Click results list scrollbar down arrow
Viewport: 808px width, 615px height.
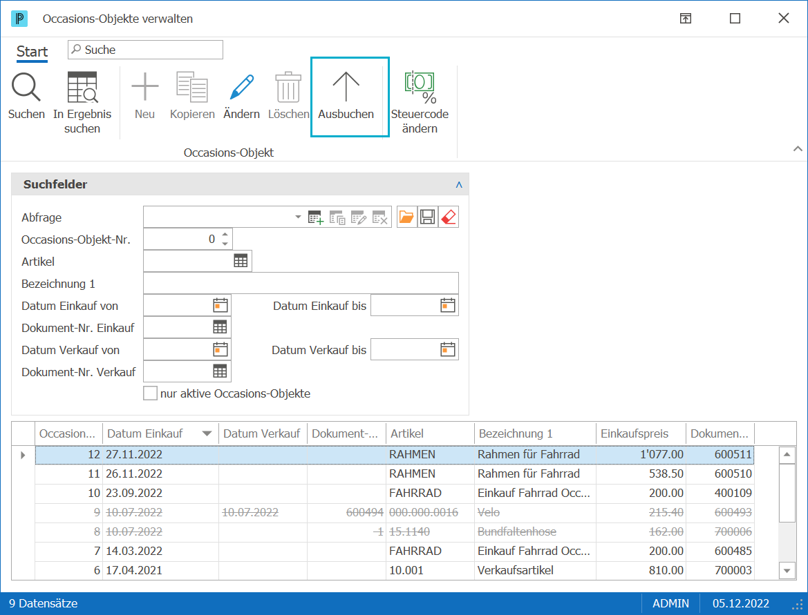787,570
